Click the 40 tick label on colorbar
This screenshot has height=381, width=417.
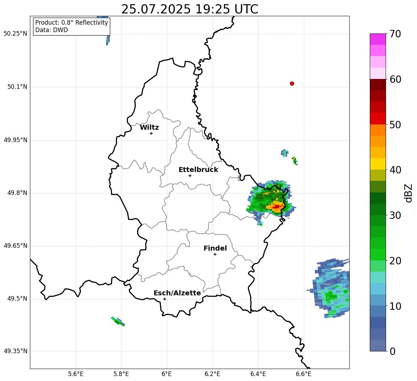(x=395, y=170)
